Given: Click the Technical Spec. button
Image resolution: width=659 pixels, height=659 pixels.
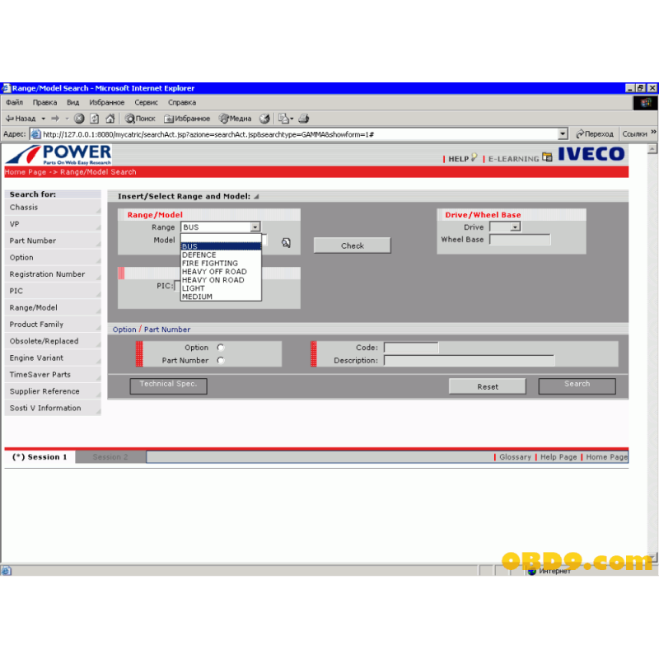Looking at the screenshot, I should pos(168,386).
